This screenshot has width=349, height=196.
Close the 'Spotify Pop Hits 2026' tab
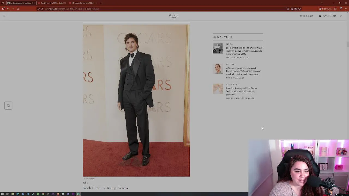tap(65, 3)
